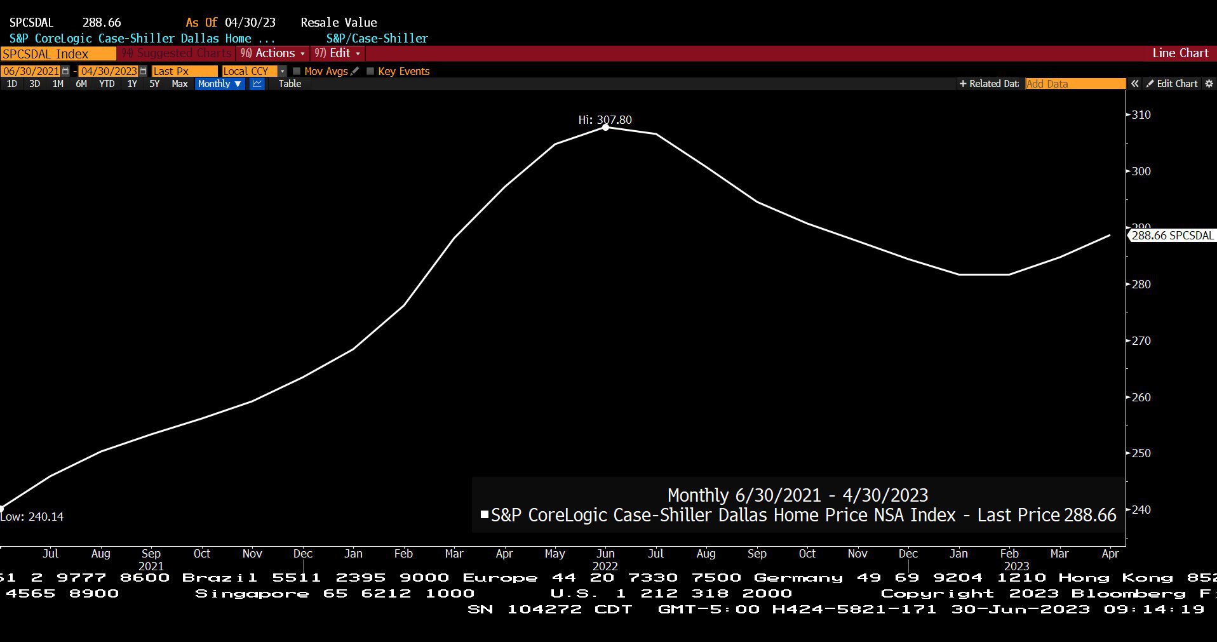Expand the 96) Actions menu
Screen dimensions: 1217x642
click(x=272, y=53)
